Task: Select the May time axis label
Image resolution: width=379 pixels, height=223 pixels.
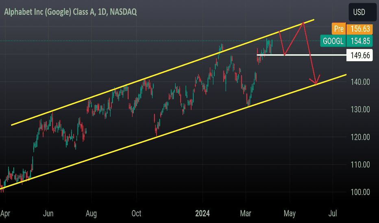Action: [290, 214]
